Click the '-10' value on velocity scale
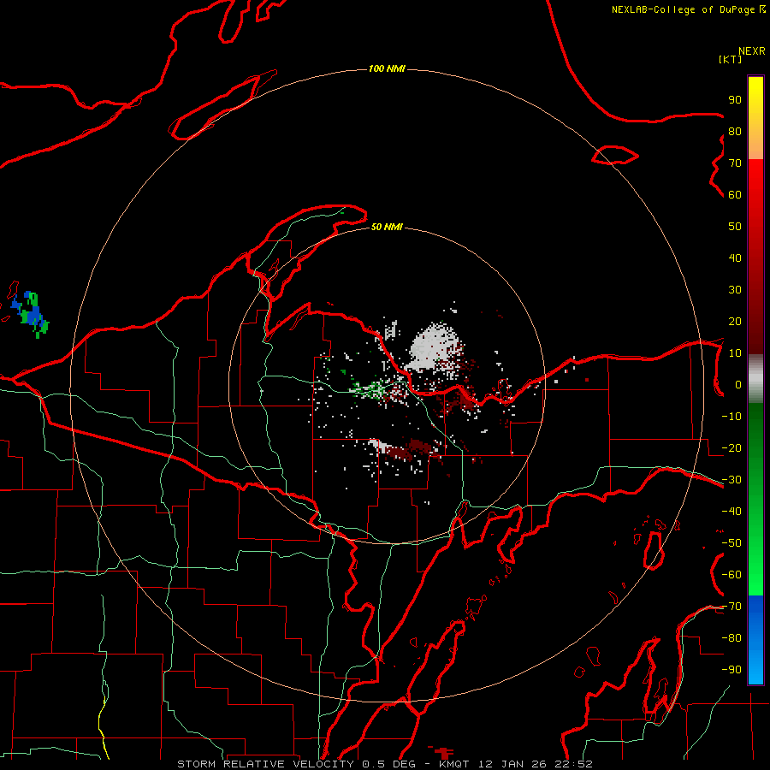 coord(731,417)
